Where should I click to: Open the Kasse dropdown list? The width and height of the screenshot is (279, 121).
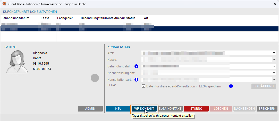coord(274,60)
